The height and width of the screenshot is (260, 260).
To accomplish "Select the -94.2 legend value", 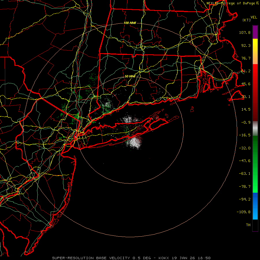I will 245,199.
